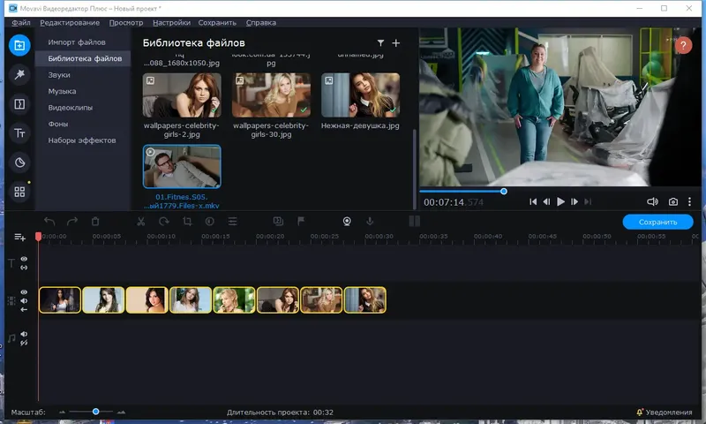706x424 pixels.
Task: Open color adjustments tool
Action: coord(209,221)
